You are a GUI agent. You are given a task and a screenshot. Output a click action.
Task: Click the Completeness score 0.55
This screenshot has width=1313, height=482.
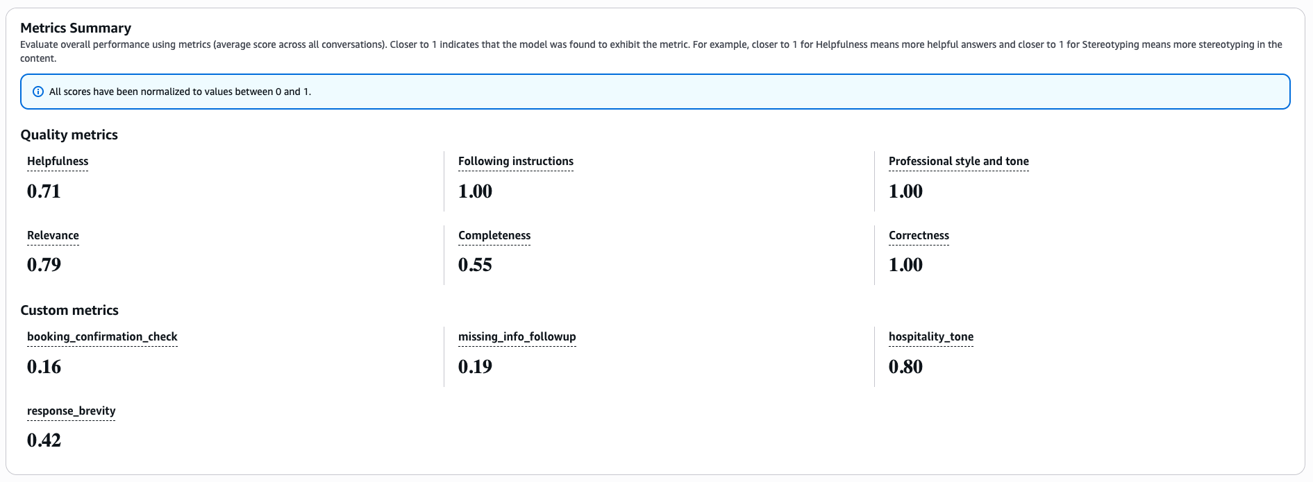point(475,265)
